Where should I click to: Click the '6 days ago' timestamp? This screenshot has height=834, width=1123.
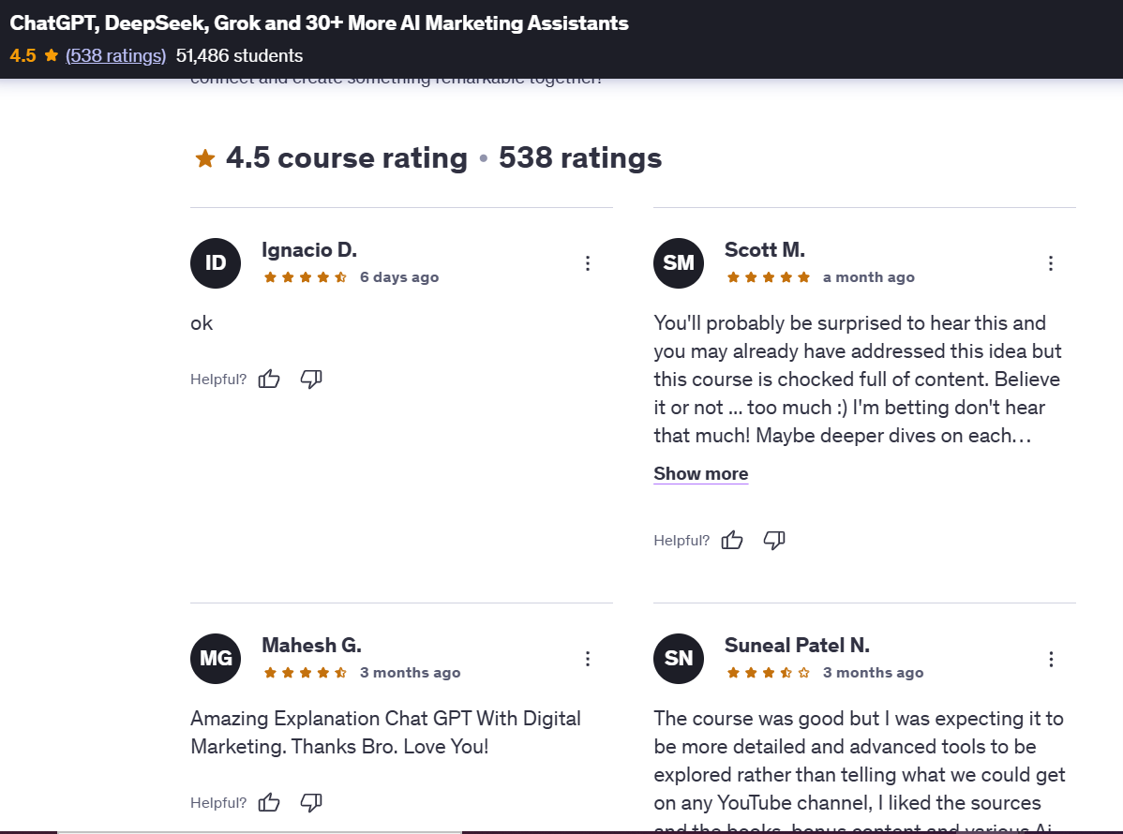point(399,277)
